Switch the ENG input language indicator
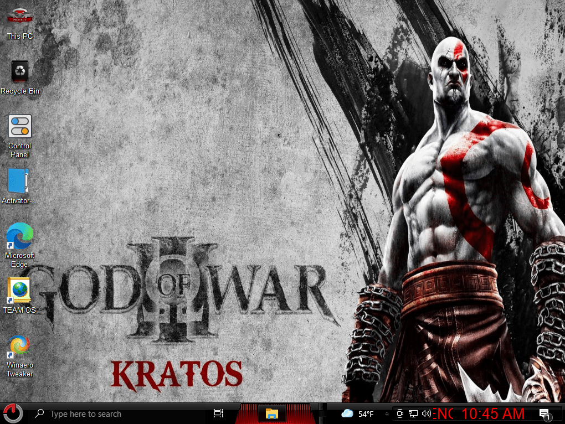Image resolution: width=565 pixels, height=424 pixels. [x=443, y=414]
